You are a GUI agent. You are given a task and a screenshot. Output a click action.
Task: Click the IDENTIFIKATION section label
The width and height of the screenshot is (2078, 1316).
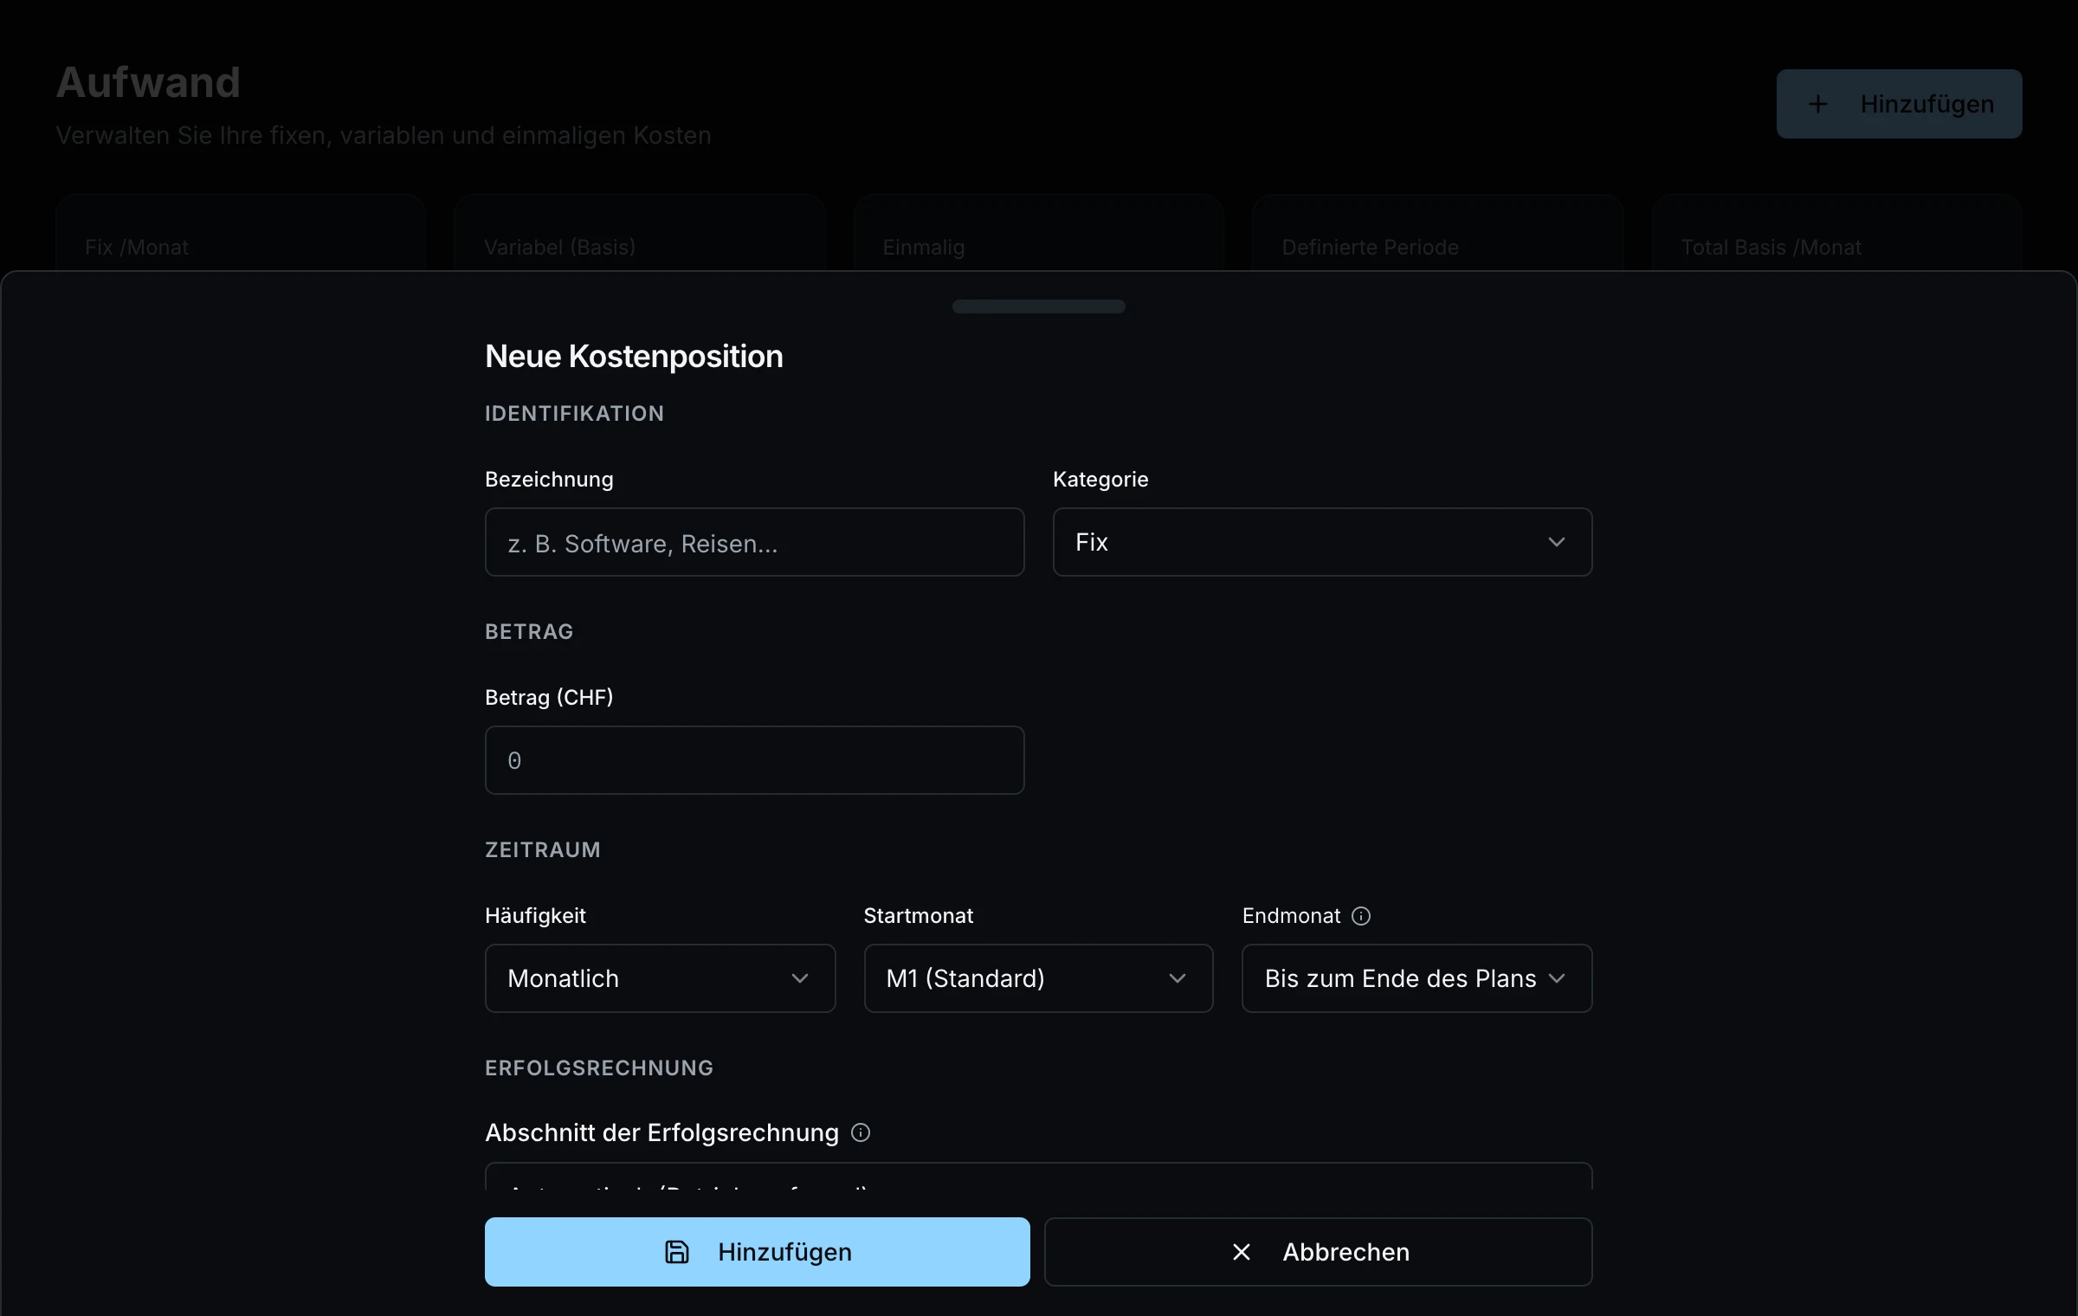click(x=574, y=414)
